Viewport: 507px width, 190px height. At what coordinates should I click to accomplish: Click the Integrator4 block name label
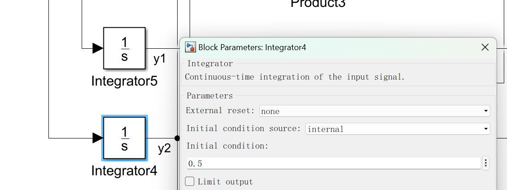coord(124,171)
